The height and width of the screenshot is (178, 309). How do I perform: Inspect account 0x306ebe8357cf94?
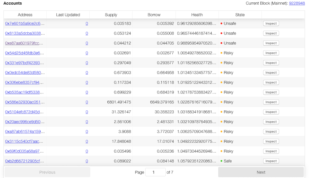click(271, 82)
